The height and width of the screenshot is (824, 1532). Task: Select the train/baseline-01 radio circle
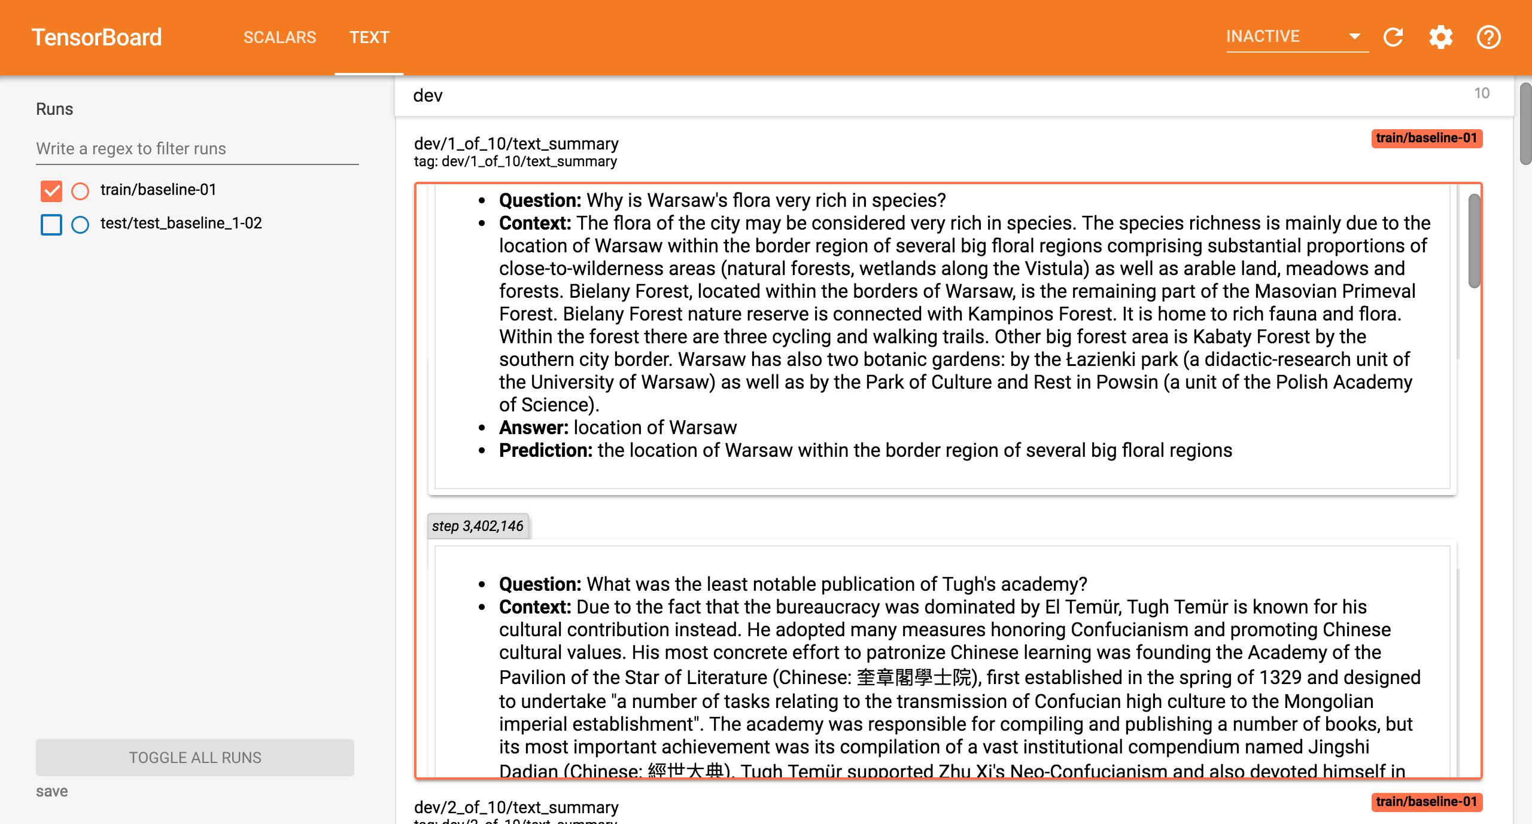pyautogui.click(x=80, y=191)
